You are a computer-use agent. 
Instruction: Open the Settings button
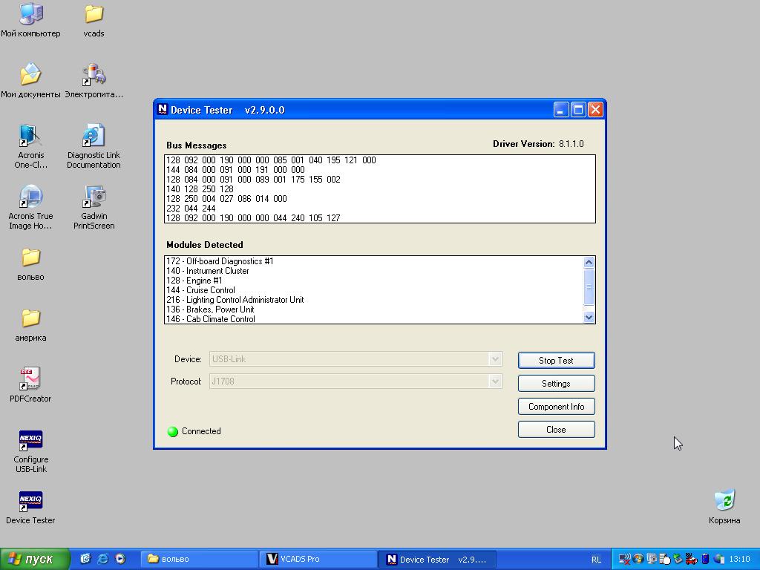(x=557, y=384)
